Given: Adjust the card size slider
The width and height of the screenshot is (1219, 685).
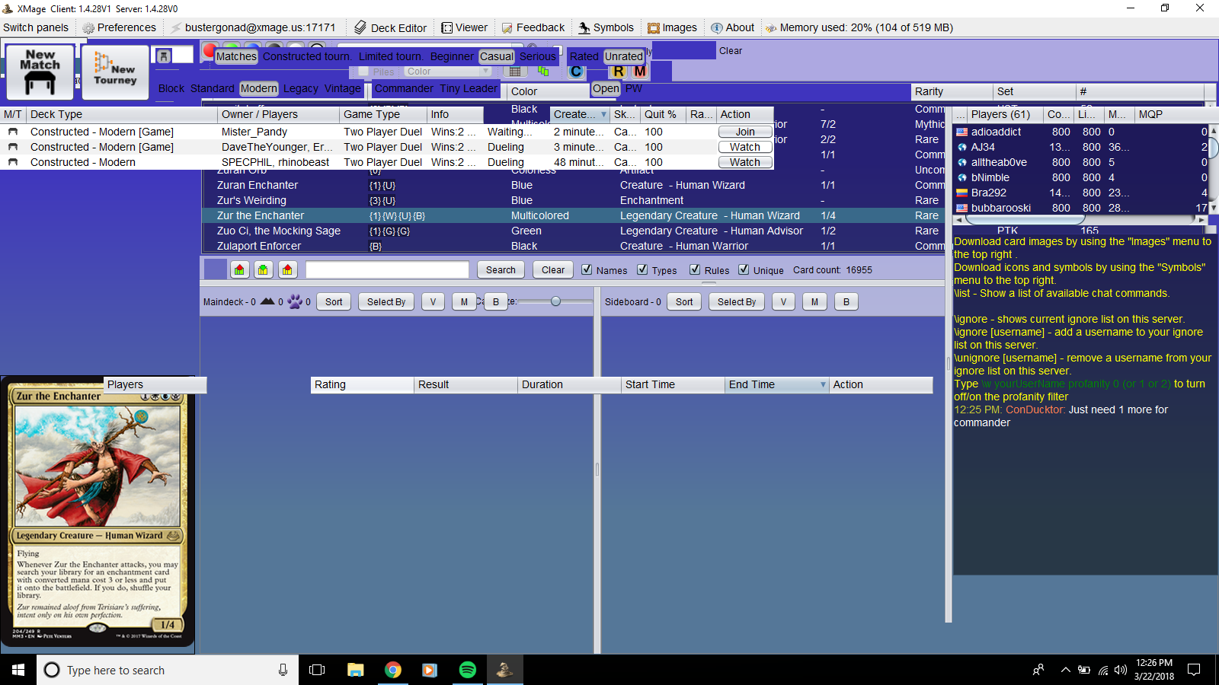Looking at the screenshot, I should tap(555, 301).
